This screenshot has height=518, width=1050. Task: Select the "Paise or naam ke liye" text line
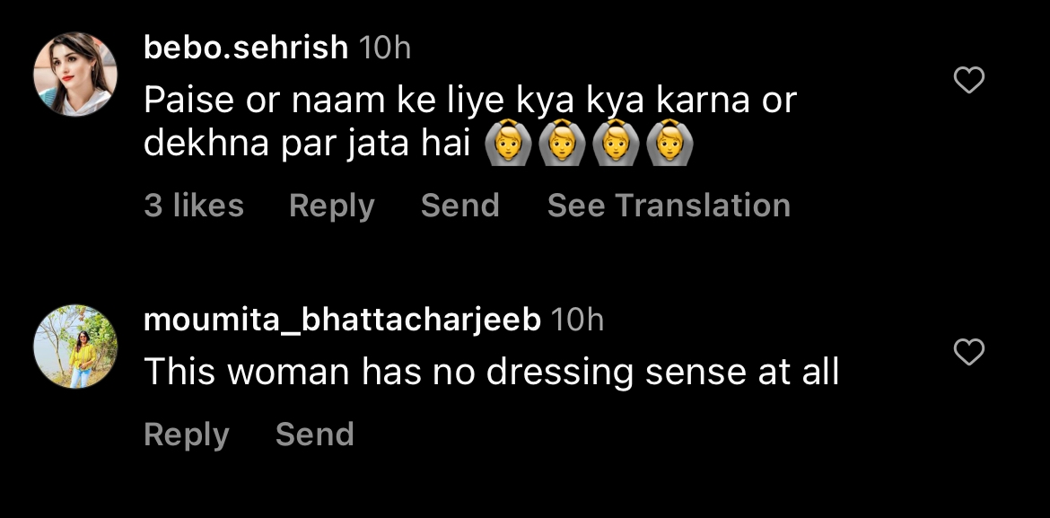click(469, 101)
